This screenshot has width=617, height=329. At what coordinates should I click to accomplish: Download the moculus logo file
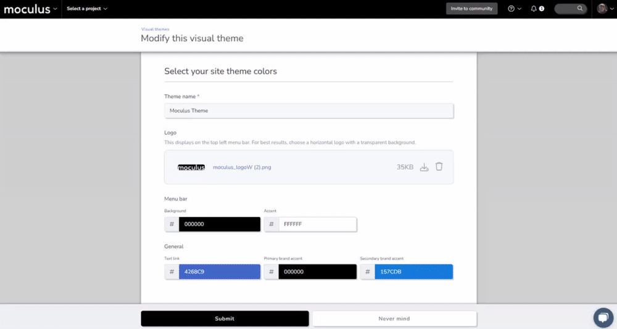424,167
